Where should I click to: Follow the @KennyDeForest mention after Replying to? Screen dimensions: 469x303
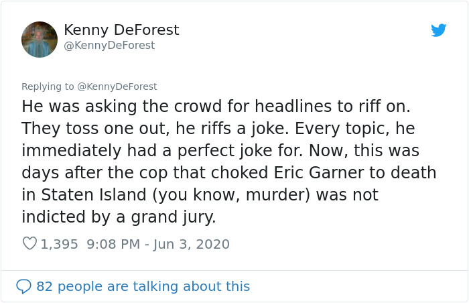click(x=117, y=86)
